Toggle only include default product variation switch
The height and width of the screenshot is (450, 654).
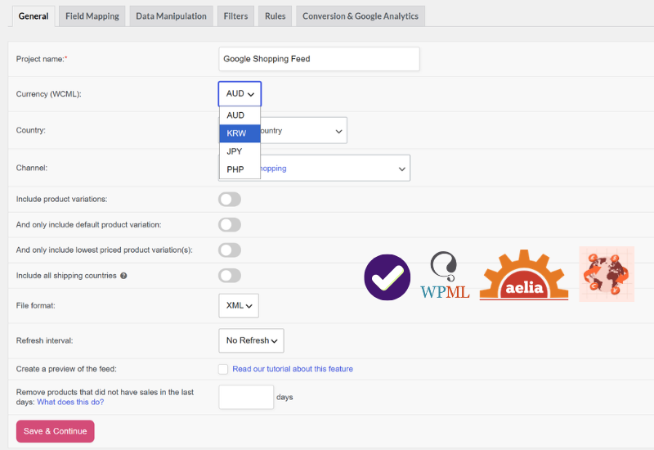[230, 225]
